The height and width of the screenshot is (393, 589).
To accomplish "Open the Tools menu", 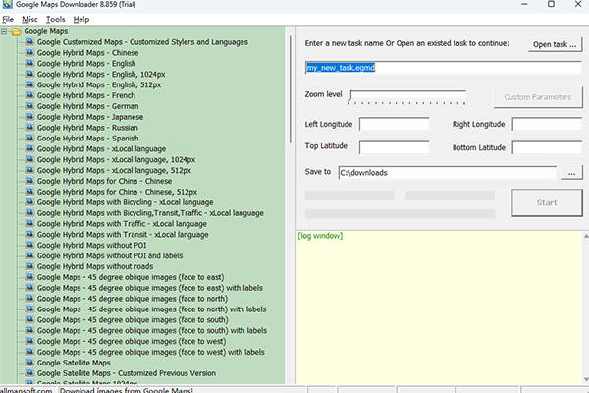I will coord(56,20).
